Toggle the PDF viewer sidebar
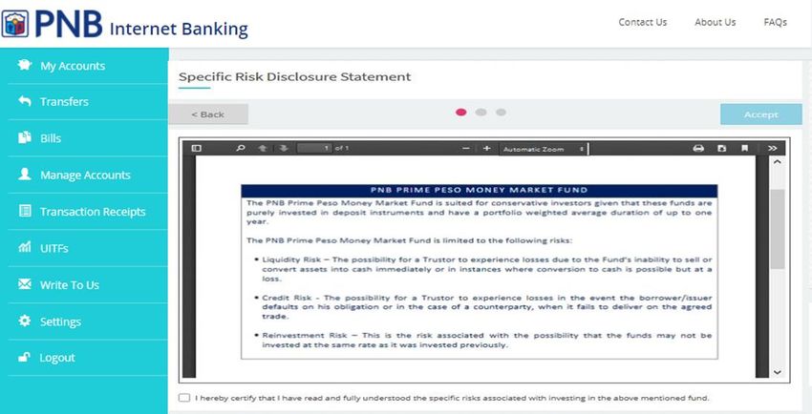 196,149
